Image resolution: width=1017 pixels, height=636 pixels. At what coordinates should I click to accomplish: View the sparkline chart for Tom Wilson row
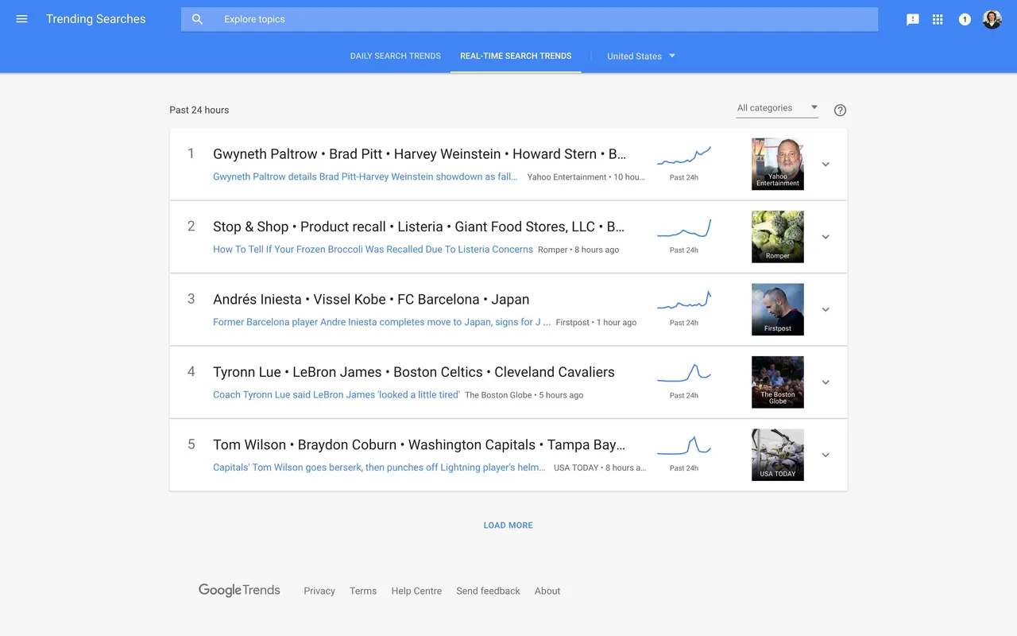click(x=684, y=446)
